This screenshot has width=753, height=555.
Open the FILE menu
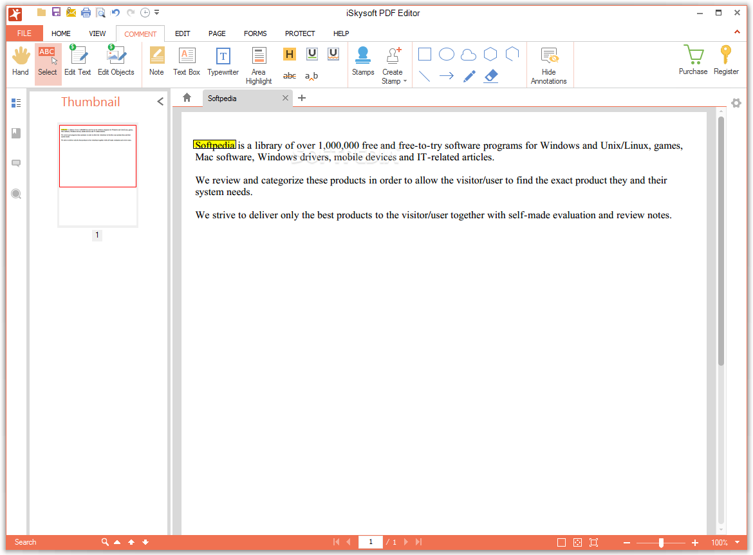pos(24,33)
